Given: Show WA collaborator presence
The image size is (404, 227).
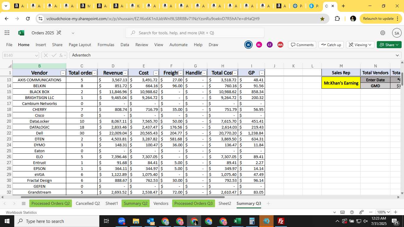Looking at the screenshot, I should coord(280,45).
